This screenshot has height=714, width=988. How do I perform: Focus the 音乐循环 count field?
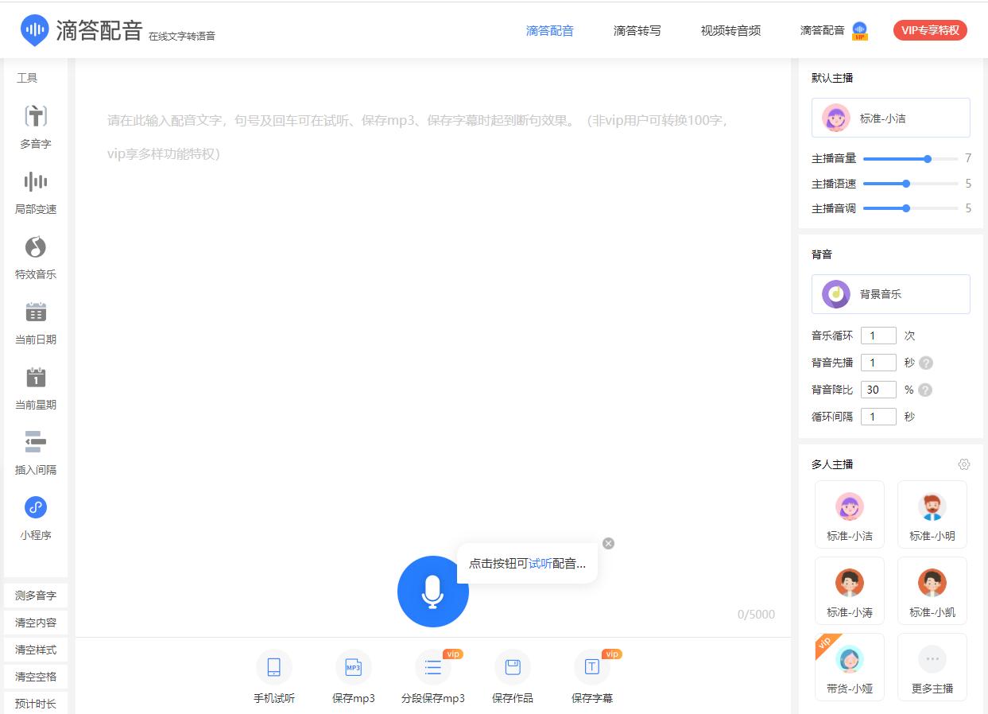click(878, 336)
